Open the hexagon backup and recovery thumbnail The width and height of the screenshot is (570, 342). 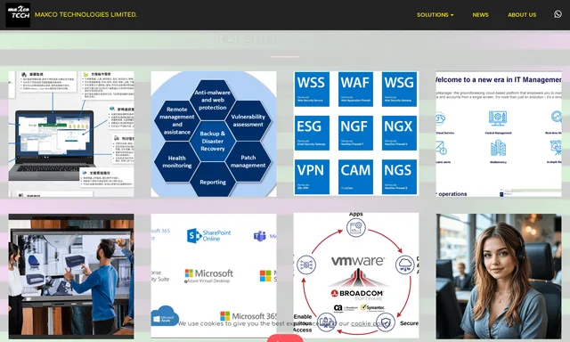[214, 134]
